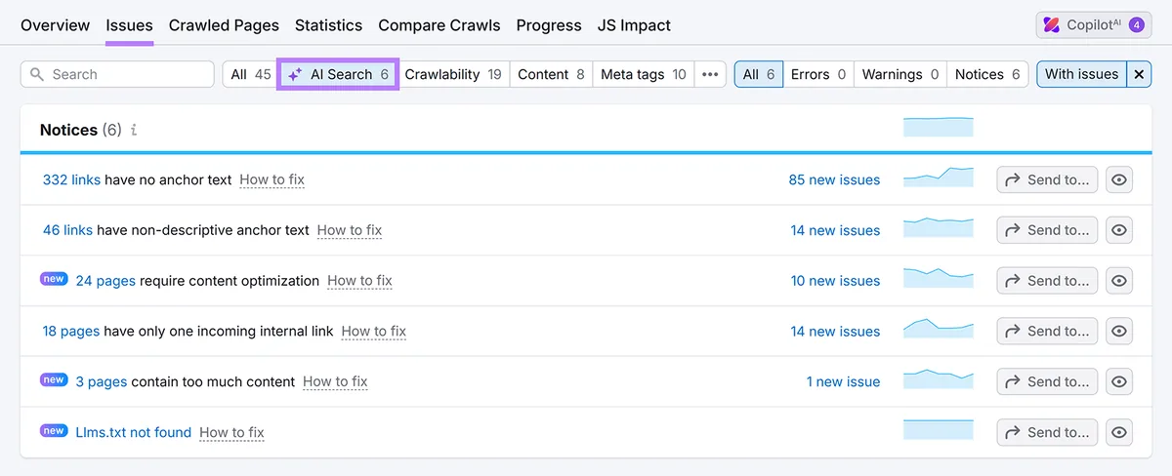The image size is (1172, 476).
Task: View 1 new issue
Action: (843, 382)
